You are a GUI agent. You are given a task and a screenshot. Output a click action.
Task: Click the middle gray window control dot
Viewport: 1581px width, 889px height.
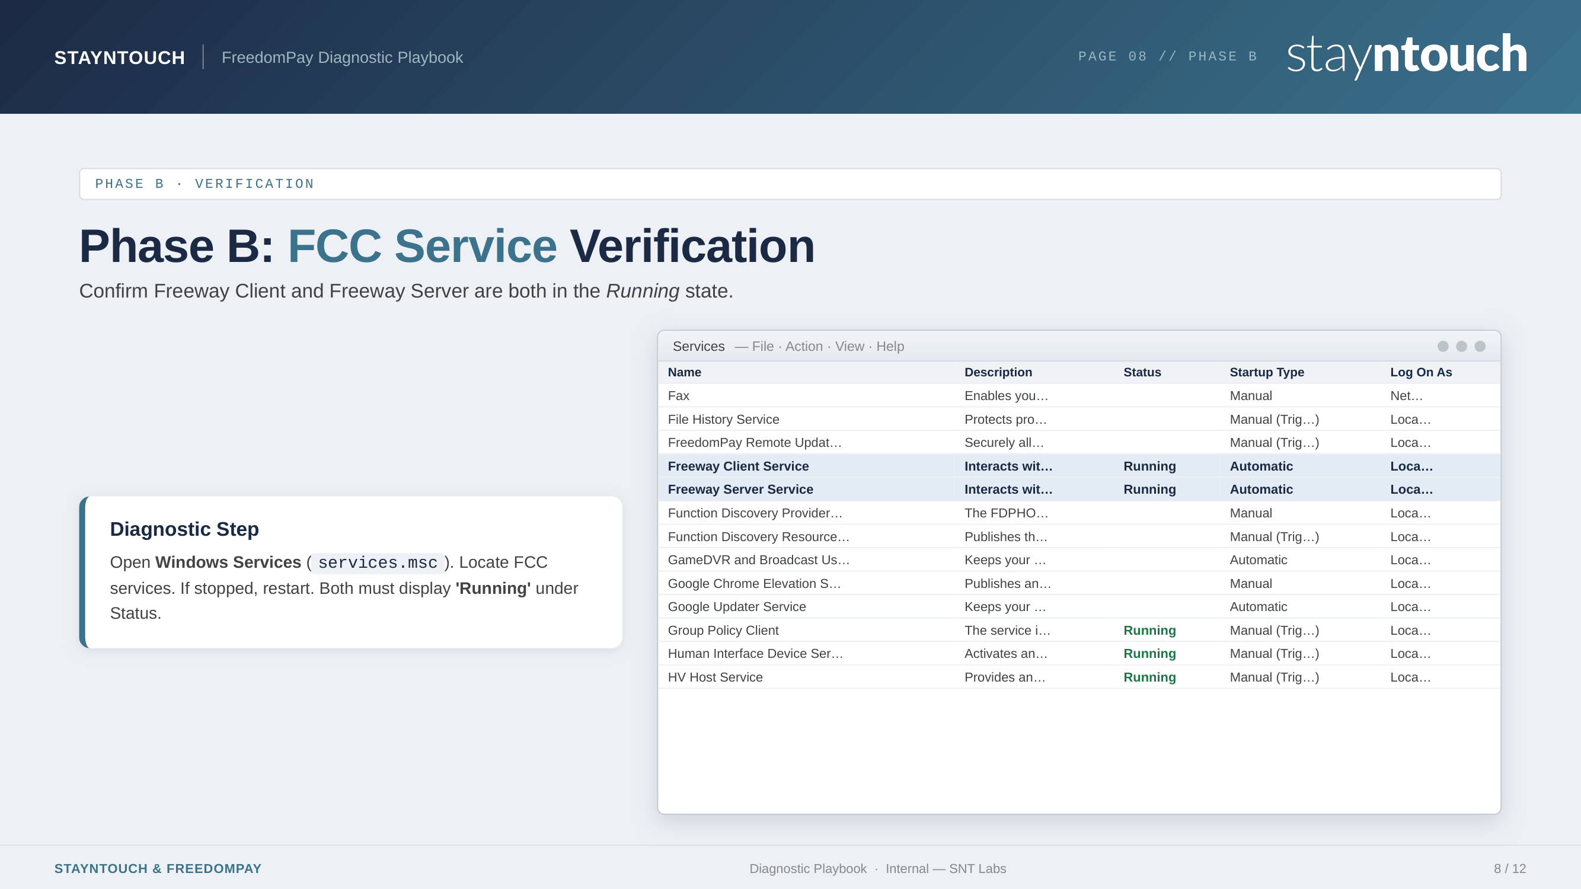[x=1461, y=347]
